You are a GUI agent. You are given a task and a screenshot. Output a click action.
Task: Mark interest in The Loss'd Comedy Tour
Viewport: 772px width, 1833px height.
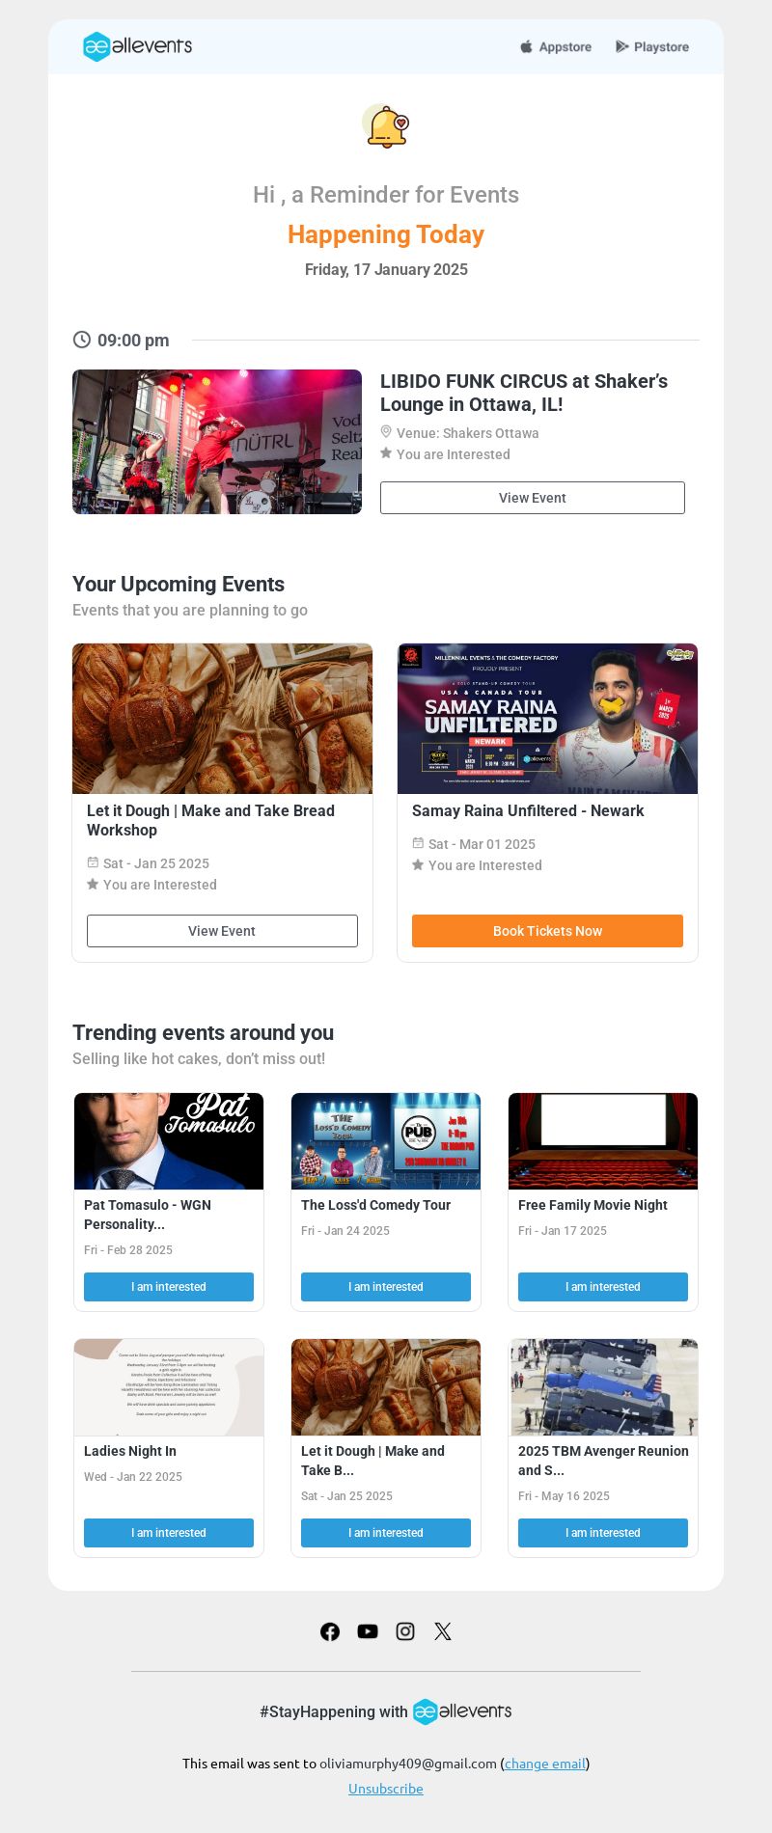click(386, 1287)
